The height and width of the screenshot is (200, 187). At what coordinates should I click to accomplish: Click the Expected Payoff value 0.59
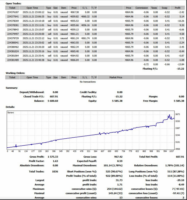coord(120,161)
